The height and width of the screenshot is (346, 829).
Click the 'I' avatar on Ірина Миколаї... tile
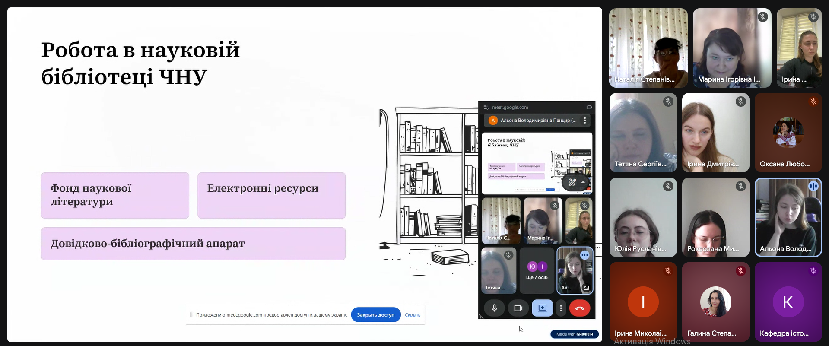tap(643, 302)
